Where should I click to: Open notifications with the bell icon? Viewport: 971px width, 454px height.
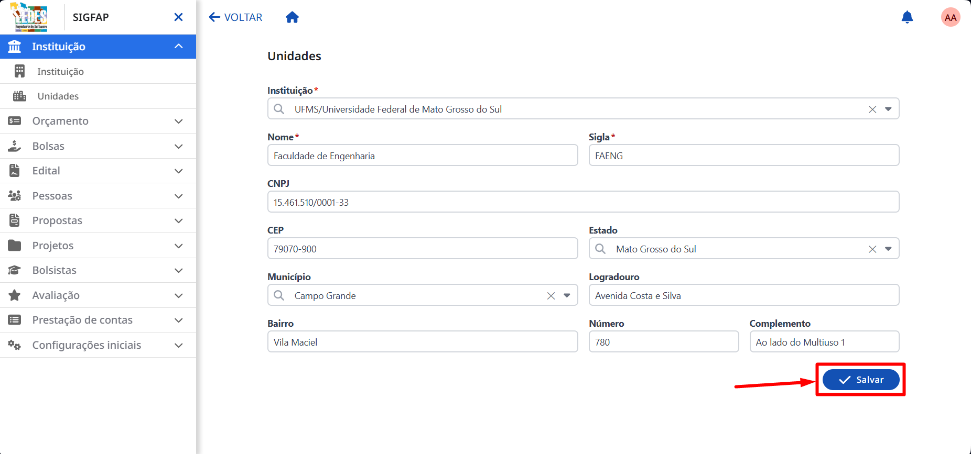click(907, 17)
